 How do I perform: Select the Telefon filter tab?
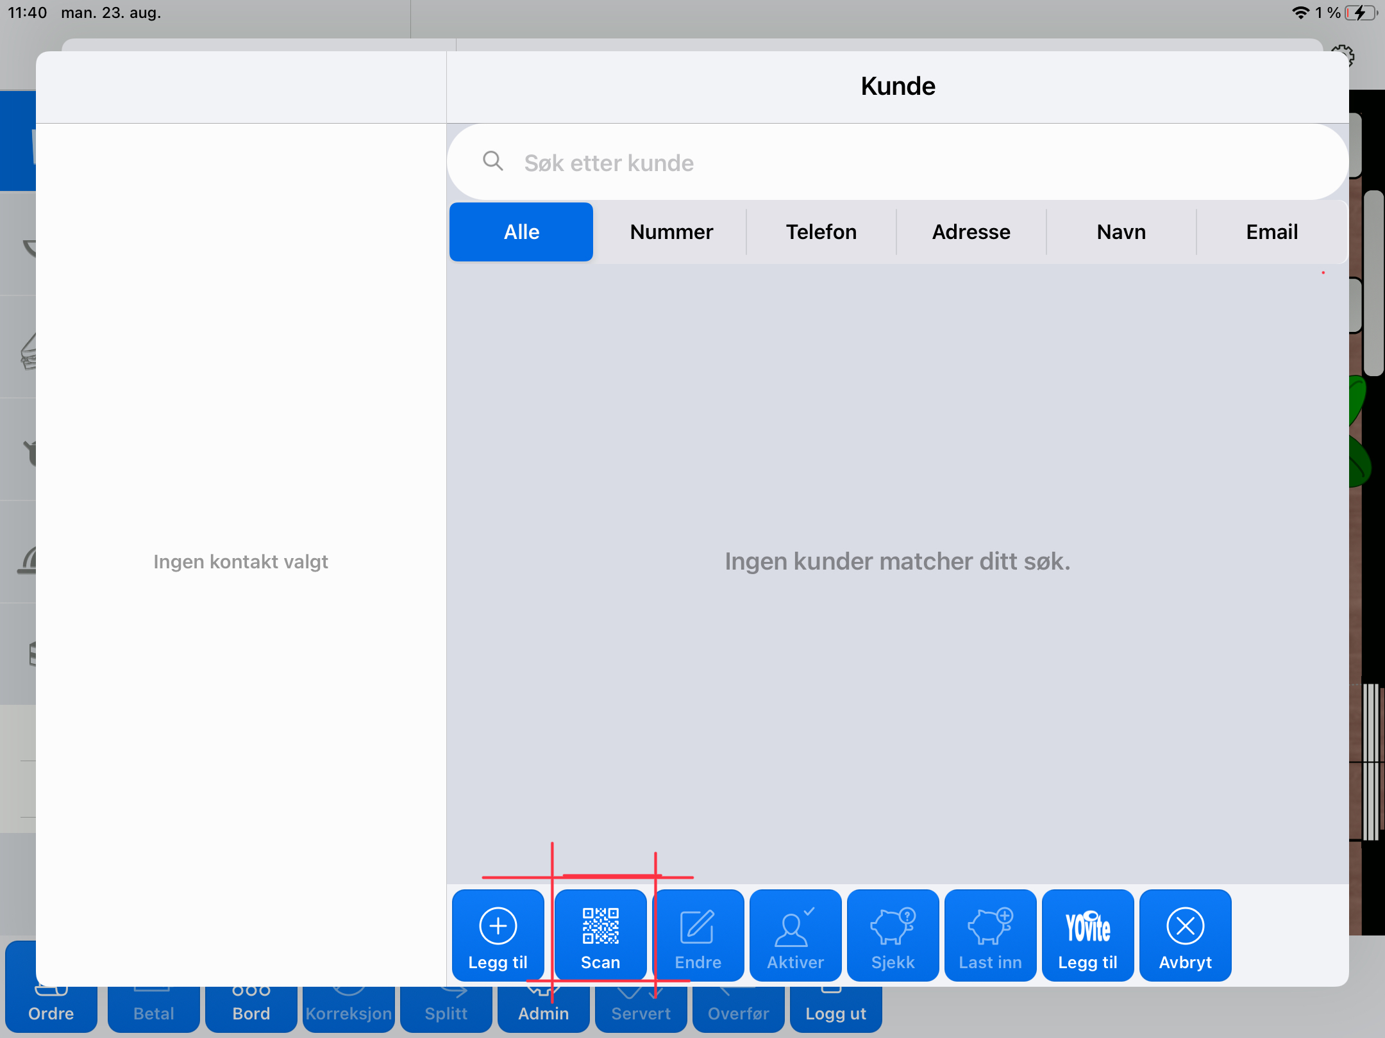[821, 232]
